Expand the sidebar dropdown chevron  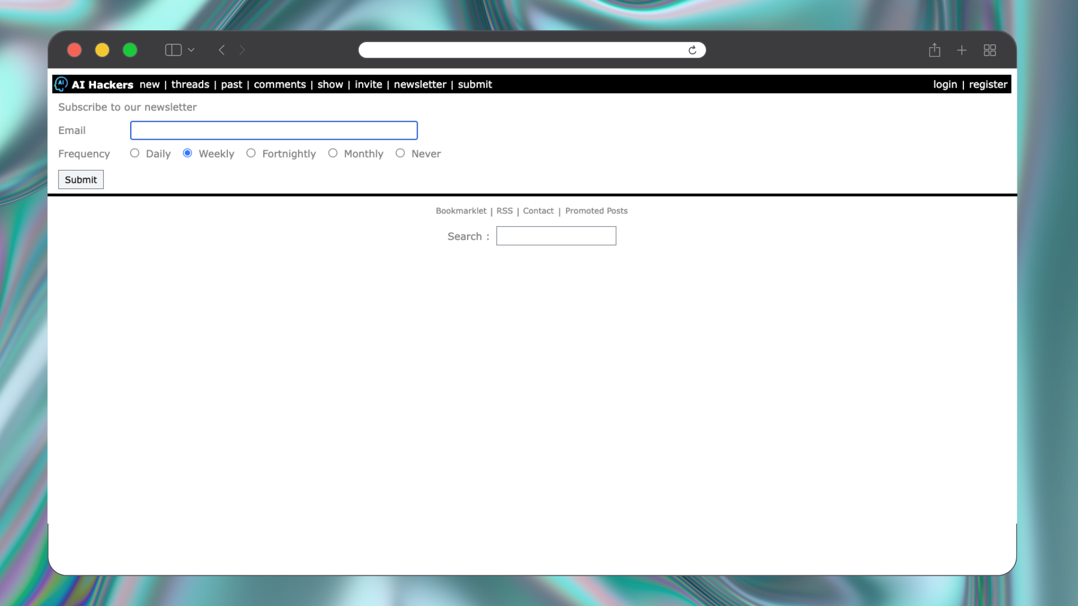pos(191,50)
